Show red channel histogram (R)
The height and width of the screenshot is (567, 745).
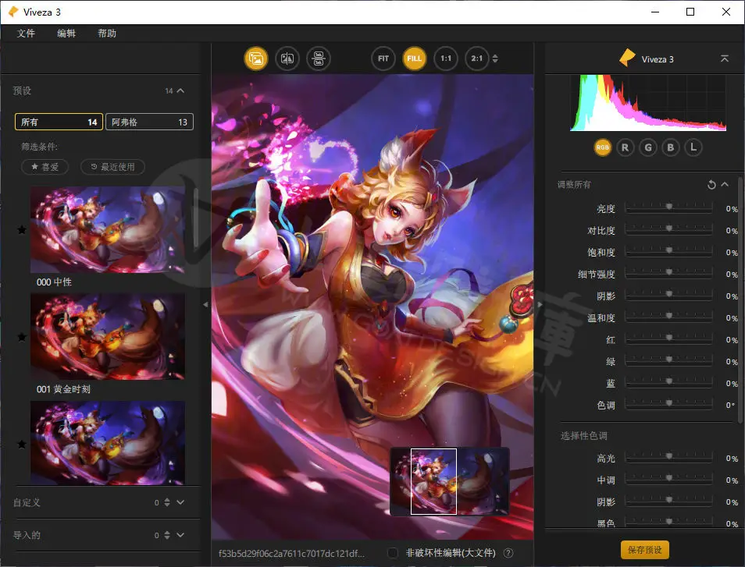click(x=625, y=147)
